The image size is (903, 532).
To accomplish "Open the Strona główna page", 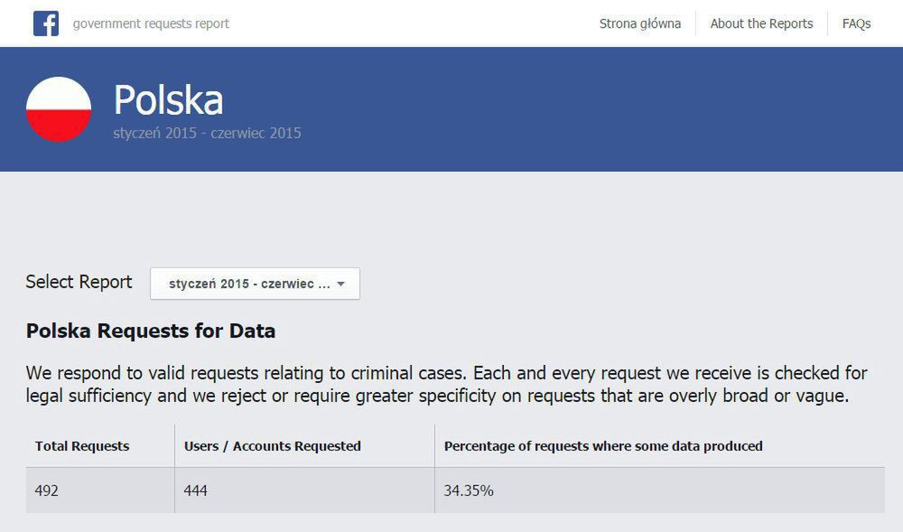I will [x=638, y=23].
